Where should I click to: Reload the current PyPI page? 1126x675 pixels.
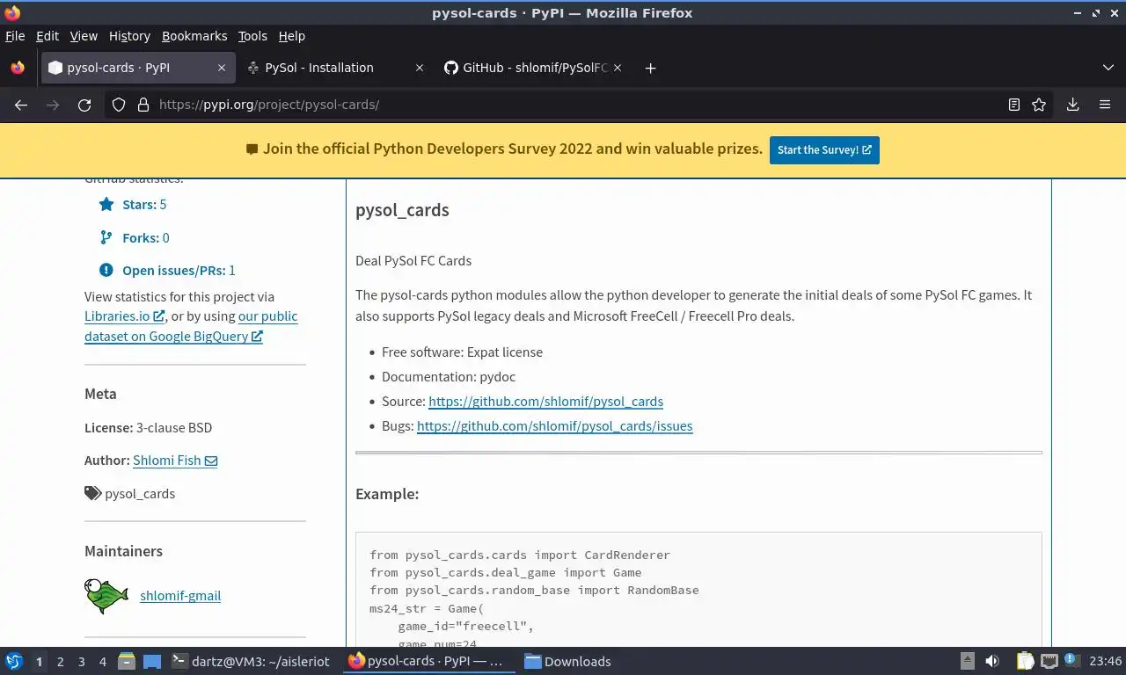coord(84,105)
